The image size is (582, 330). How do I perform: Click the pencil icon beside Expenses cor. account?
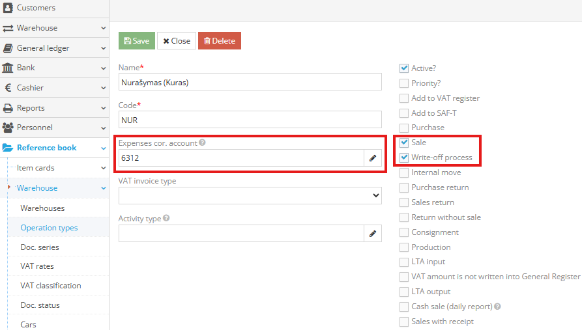(x=373, y=158)
